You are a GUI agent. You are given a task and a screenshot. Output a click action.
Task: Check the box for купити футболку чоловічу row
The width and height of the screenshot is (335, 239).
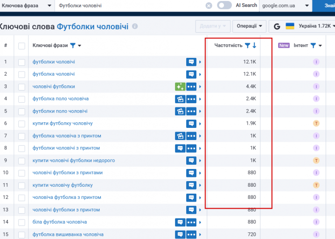21,124
